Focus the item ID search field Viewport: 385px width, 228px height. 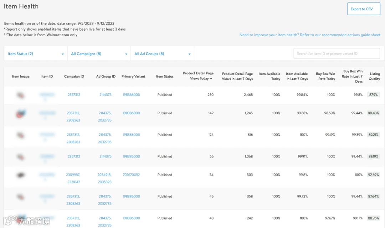[x=337, y=53]
